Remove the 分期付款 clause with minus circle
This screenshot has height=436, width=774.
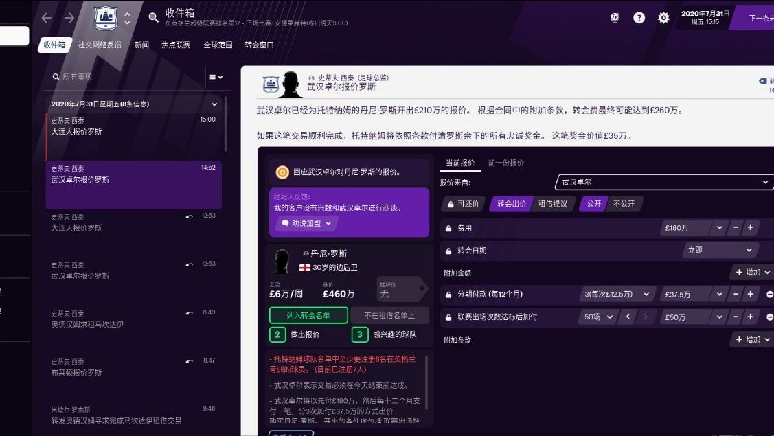(770, 295)
